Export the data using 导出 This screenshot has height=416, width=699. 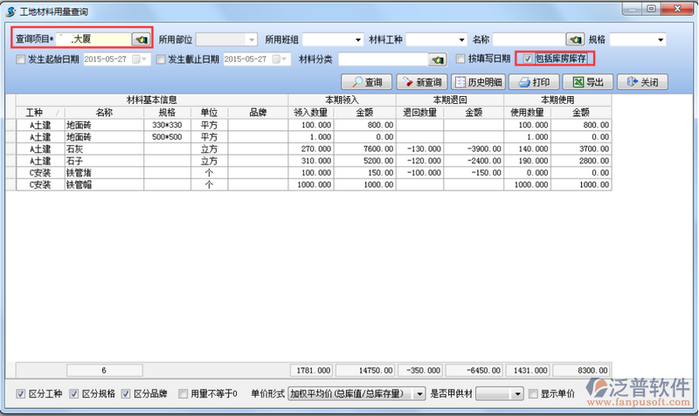(587, 82)
